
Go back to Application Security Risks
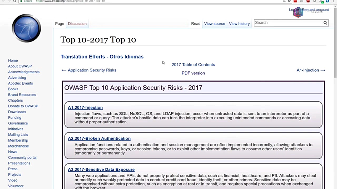click(89, 70)
